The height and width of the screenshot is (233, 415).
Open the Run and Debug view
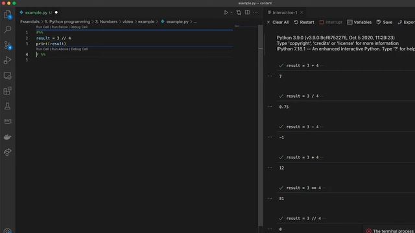(7, 60)
